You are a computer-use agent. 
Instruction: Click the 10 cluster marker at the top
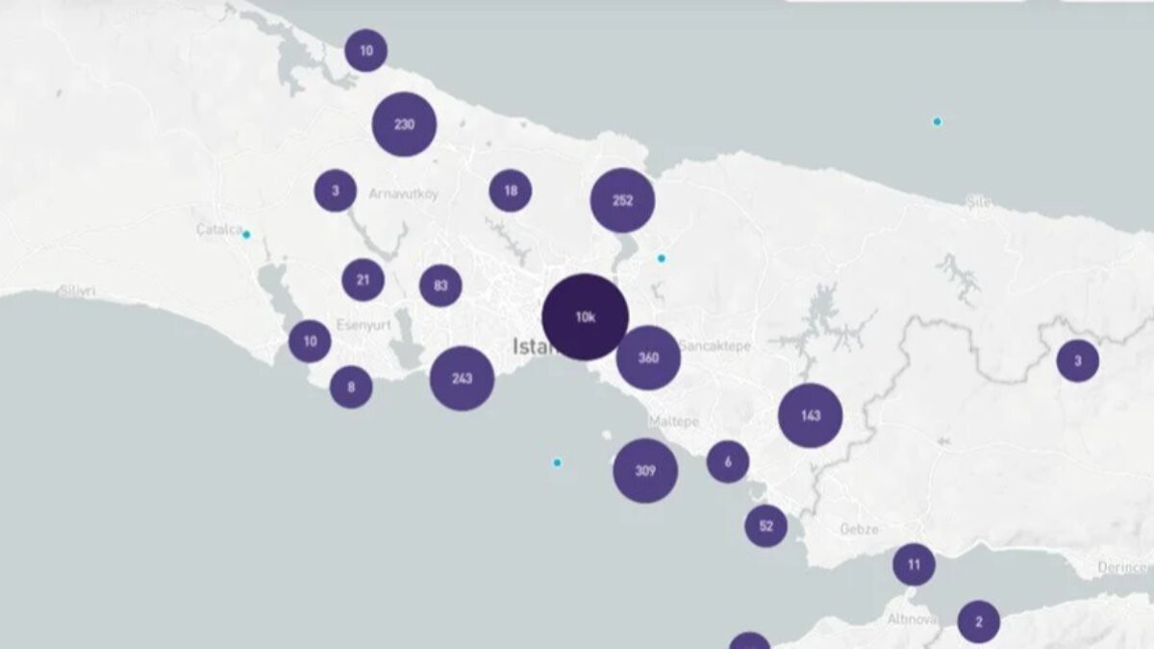[x=365, y=48]
